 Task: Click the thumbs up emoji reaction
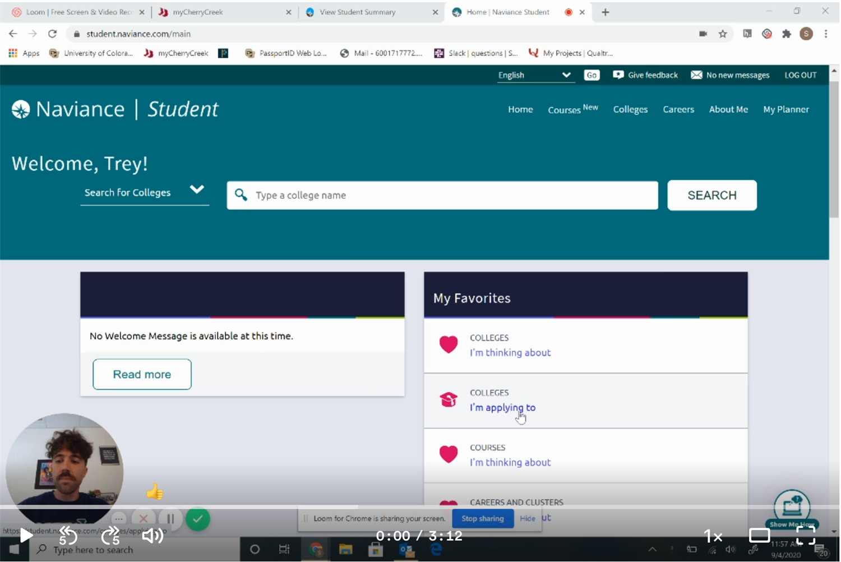(155, 492)
